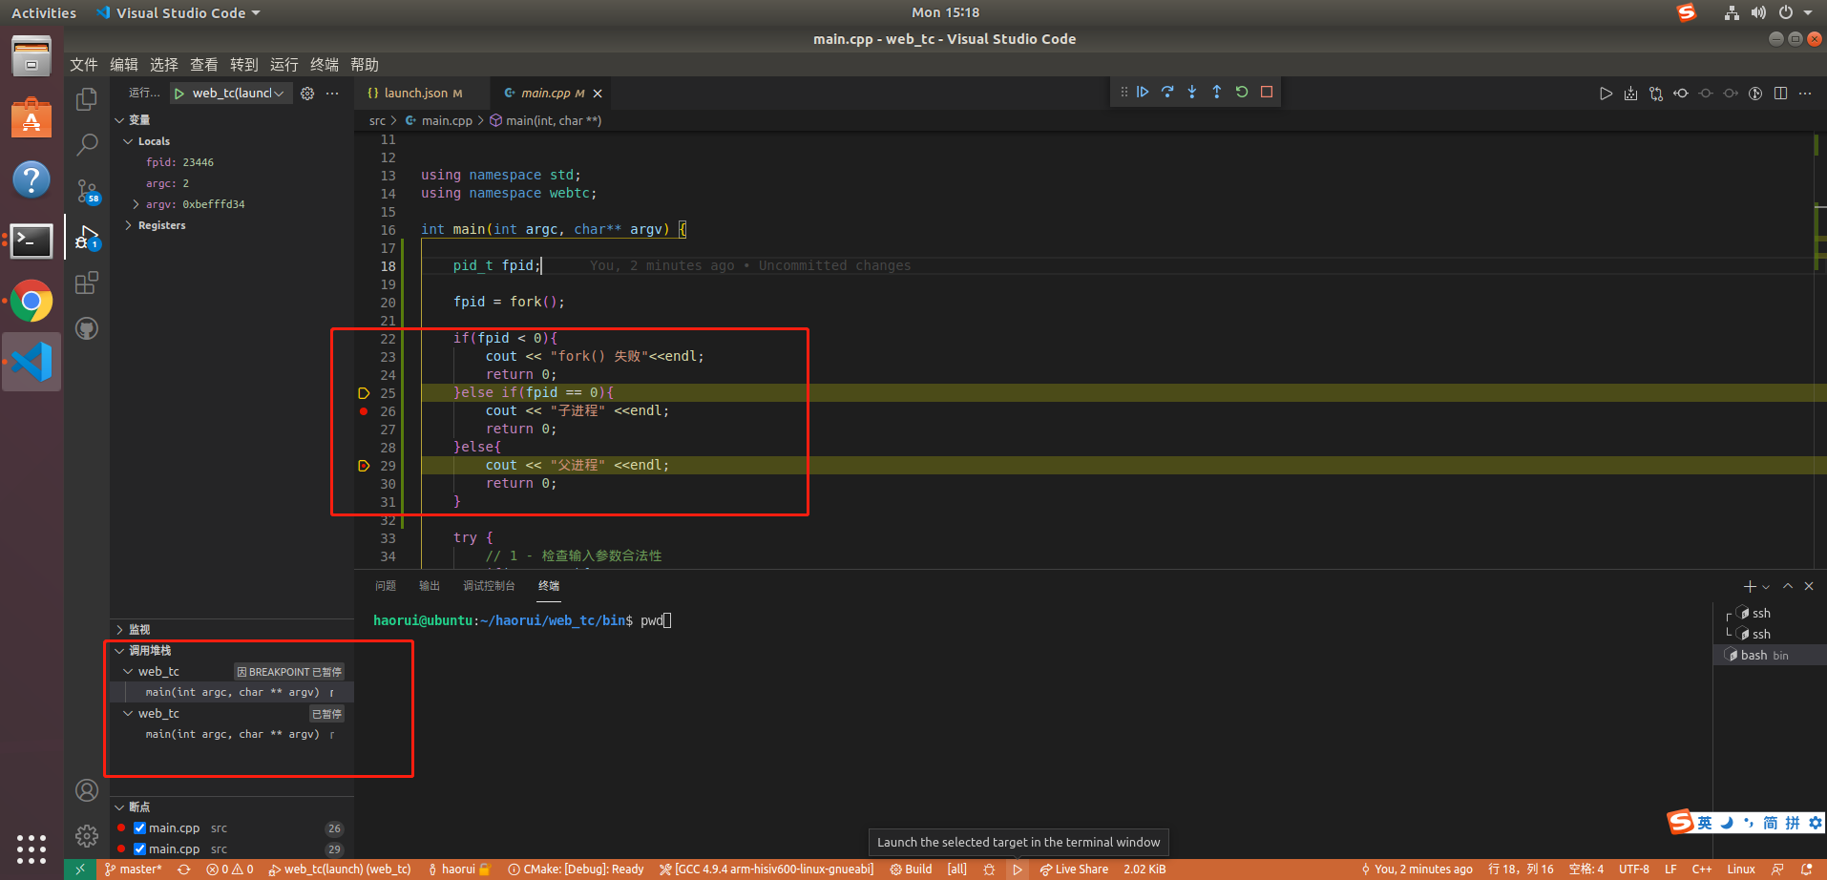The image size is (1827, 880).
Task: Open the Search view in activity bar
Action: 87,145
